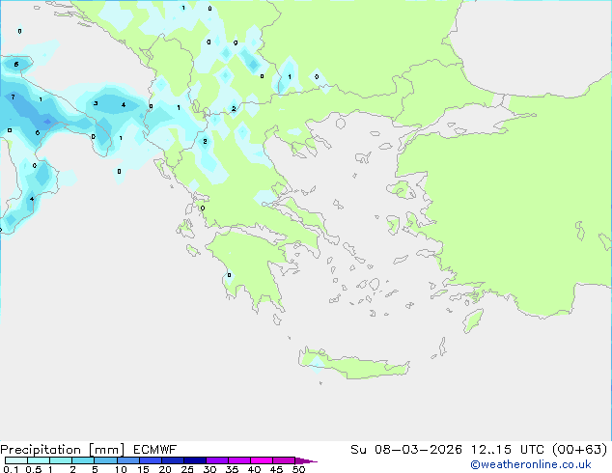
Task: Click the '50' legend scale label
Action: coord(298,469)
